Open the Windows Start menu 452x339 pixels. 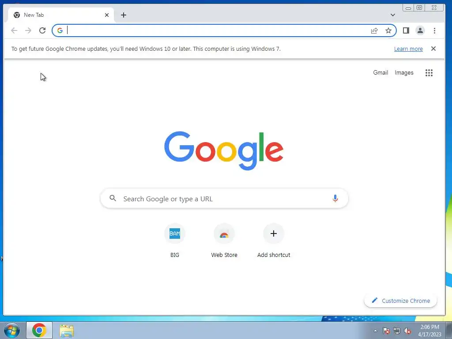pyautogui.click(x=11, y=330)
